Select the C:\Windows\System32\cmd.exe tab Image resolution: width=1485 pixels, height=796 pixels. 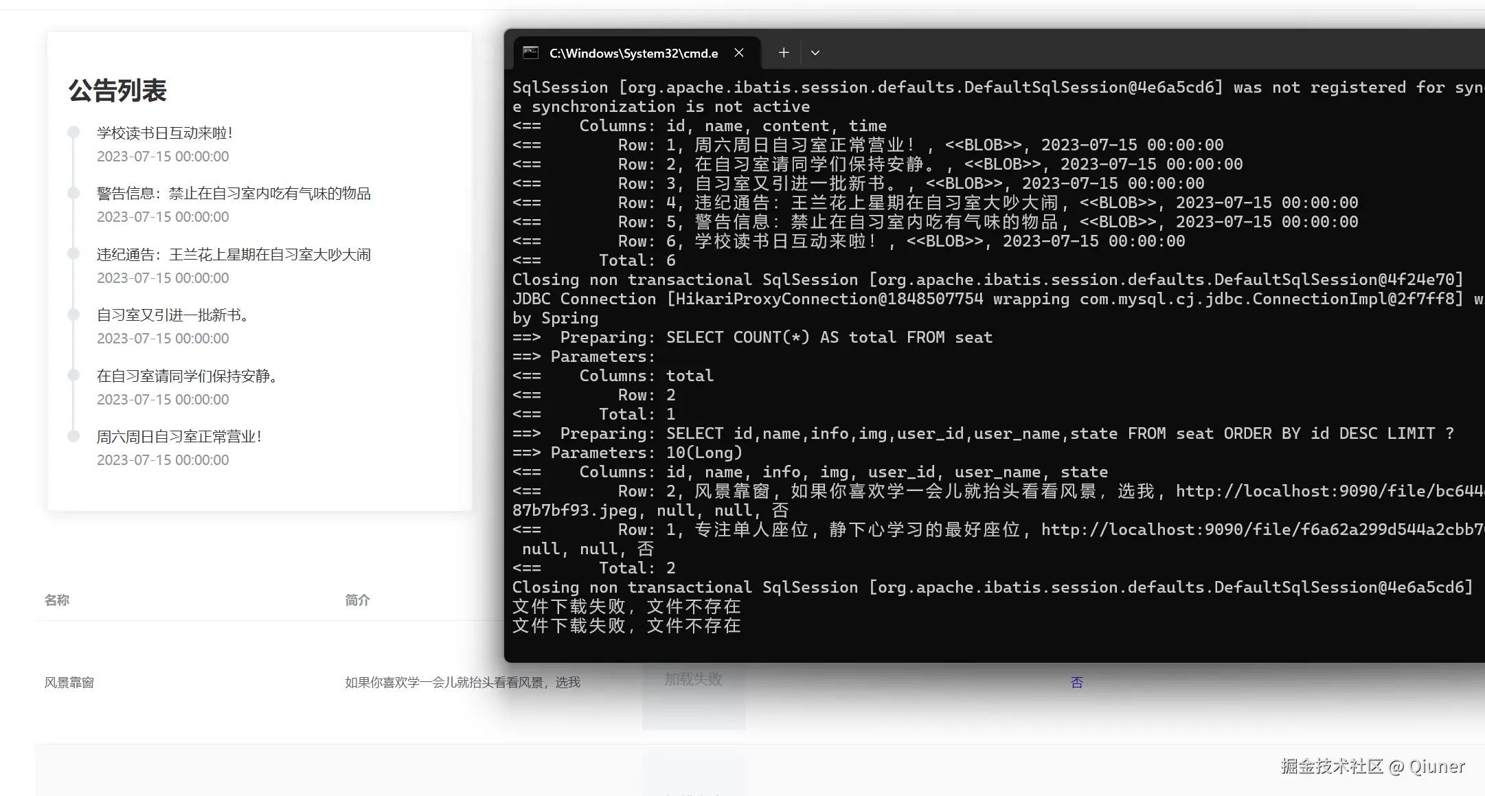click(633, 54)
